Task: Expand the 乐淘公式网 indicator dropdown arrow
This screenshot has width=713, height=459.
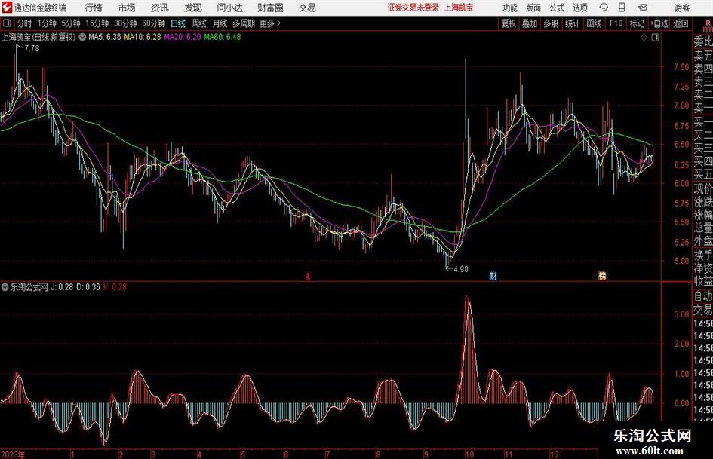Action: 5,287
